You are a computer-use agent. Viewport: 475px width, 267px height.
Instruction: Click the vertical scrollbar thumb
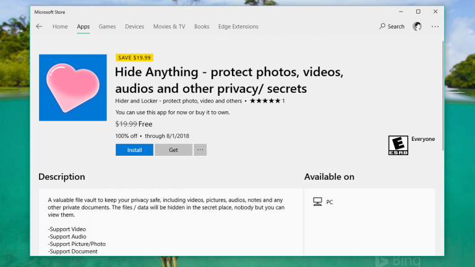(x=443, y=95)
